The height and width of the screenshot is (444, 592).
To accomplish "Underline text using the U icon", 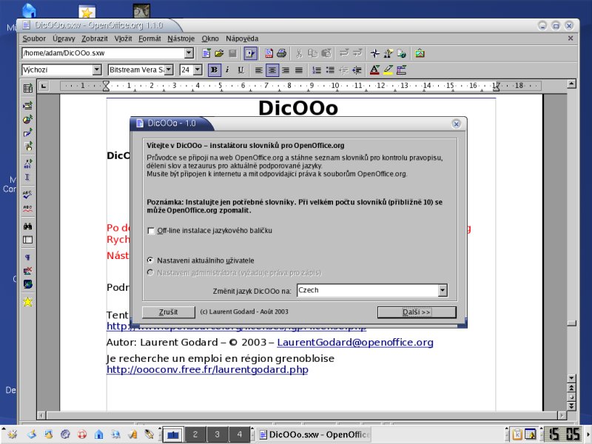I will pos(240,70).
